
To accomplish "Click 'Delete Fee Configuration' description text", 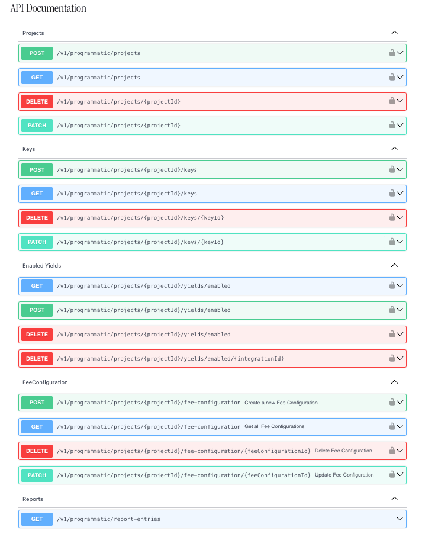I will [x=343, y=451].
